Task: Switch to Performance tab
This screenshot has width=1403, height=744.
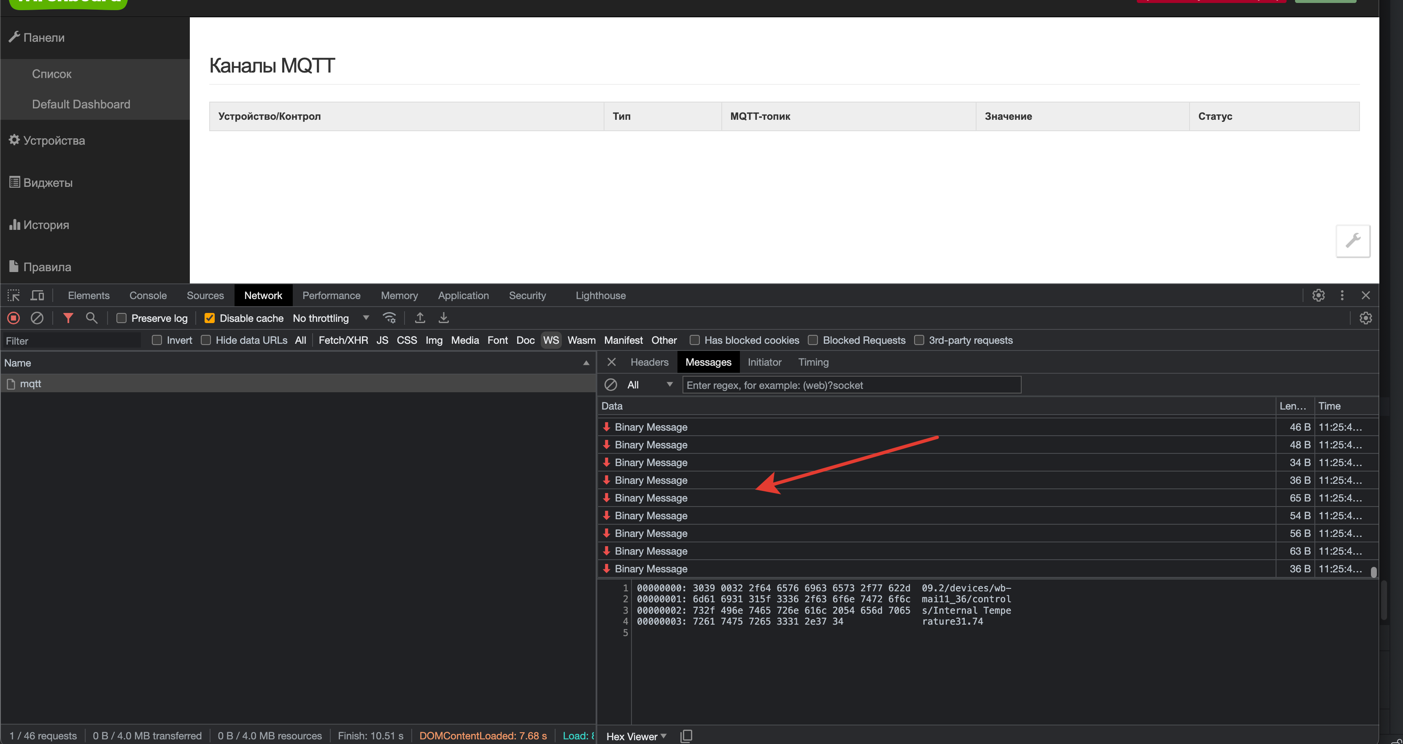Action: [331, 295]
